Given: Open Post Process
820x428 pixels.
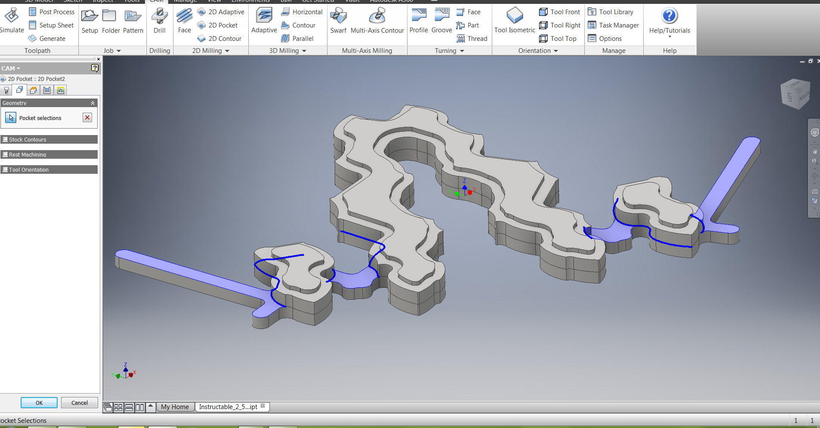Looking at the screenshot, I should click(x=51, y=12).
